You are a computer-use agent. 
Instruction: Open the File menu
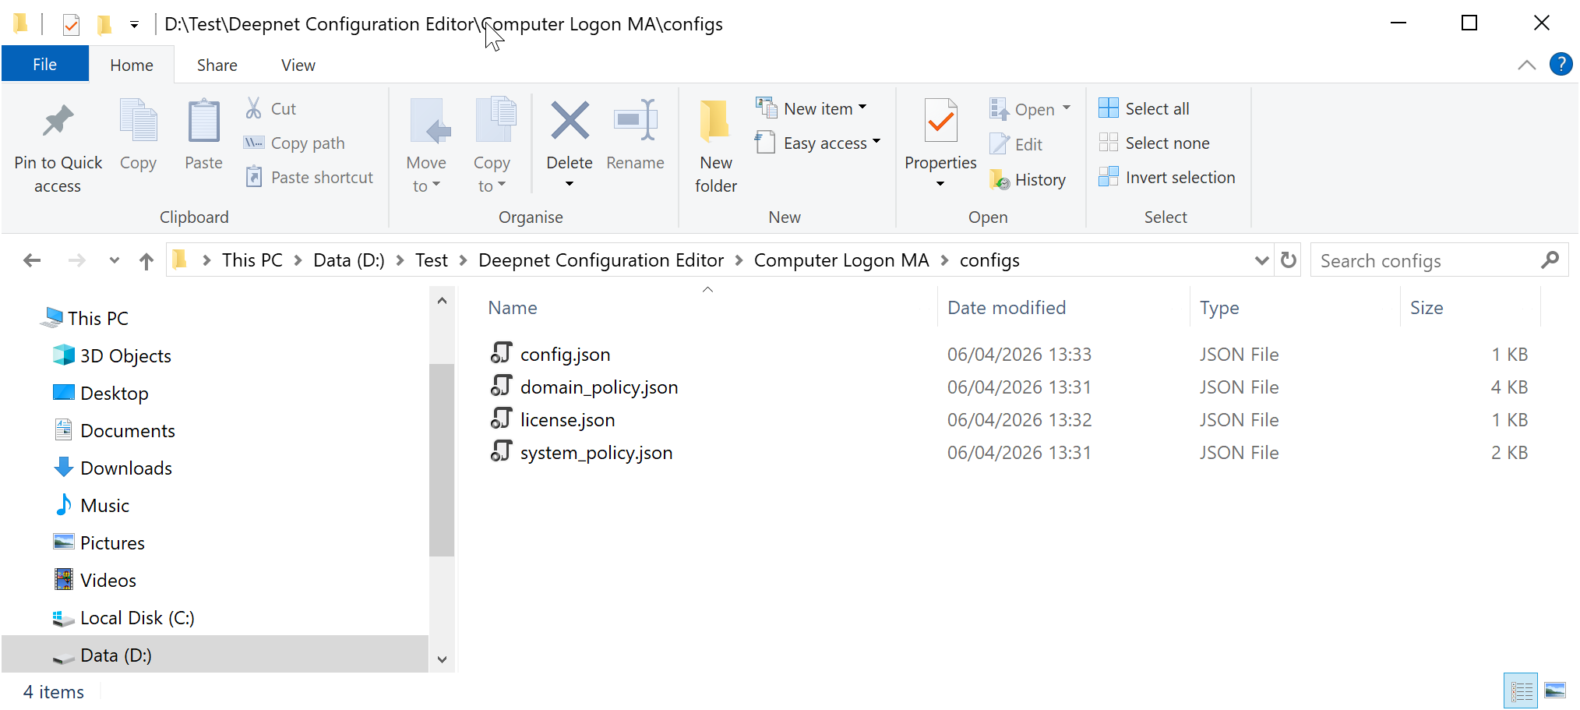[x=44, y=65]
